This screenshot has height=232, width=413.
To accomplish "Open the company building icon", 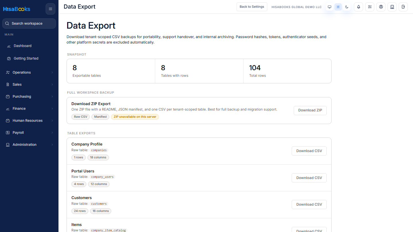I will click(x=392, y=7).
